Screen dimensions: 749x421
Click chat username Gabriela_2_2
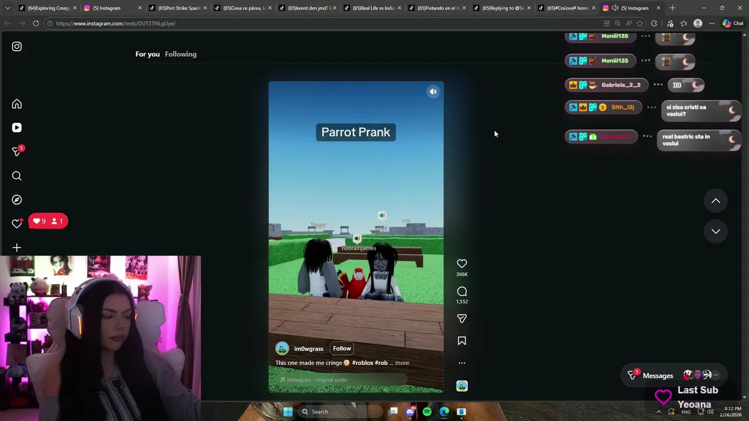pyautogui.click(x=620, y=85)
